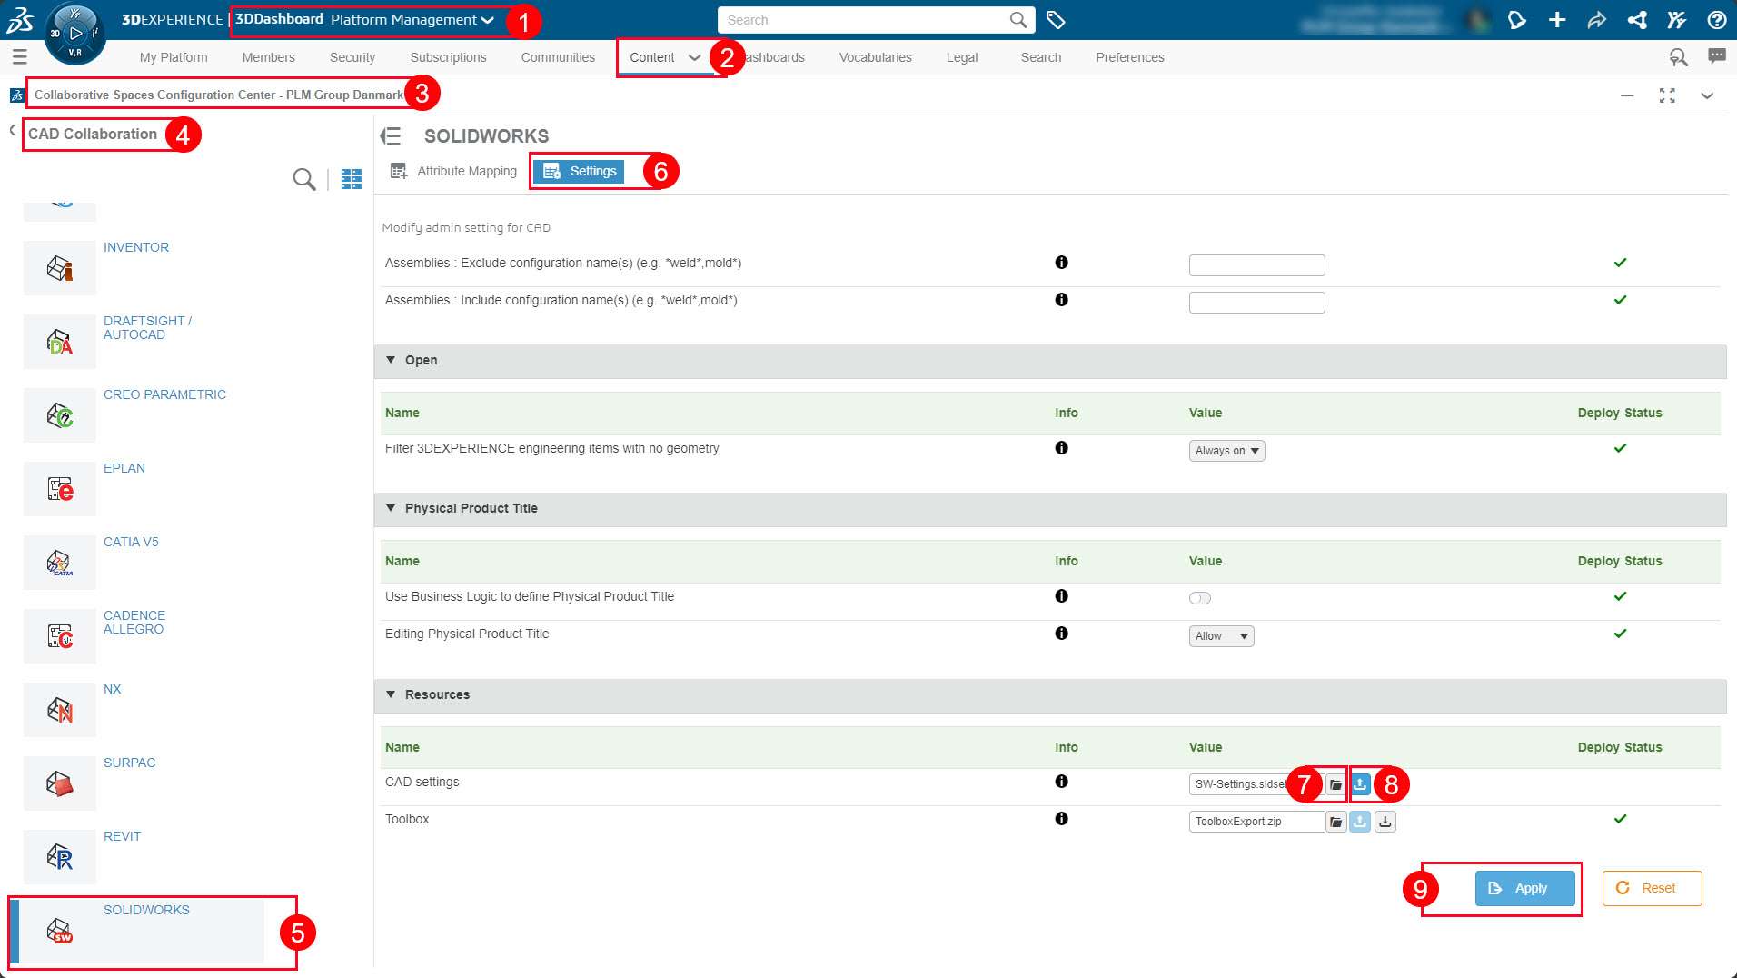Open the chat messages icon

pyautogui.click(x=1717, y=56)
